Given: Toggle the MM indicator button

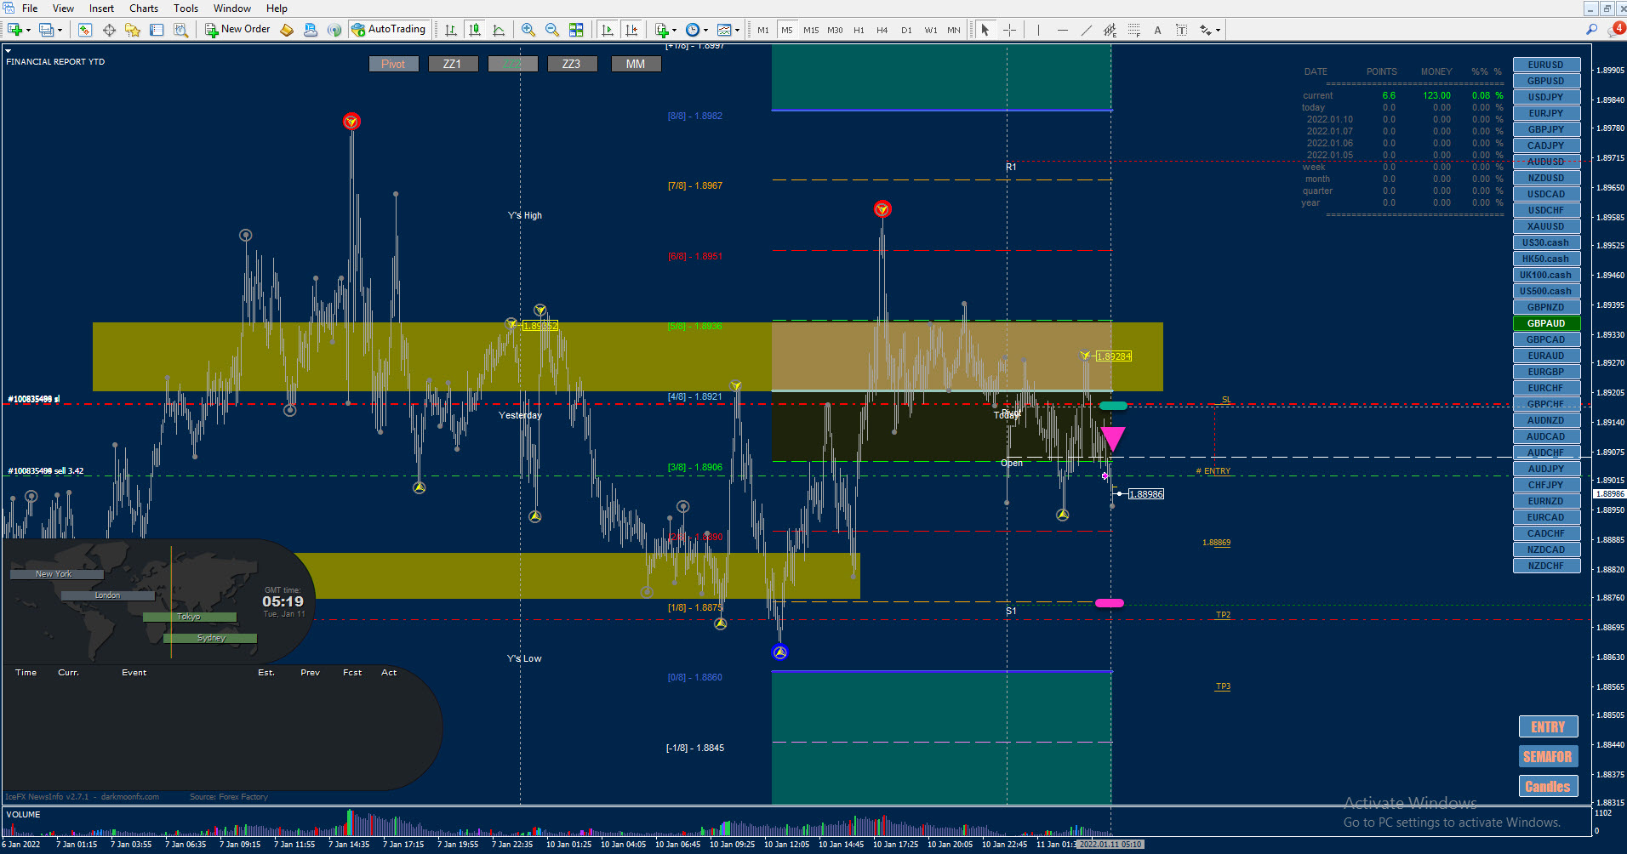Looking at the screenshot, I should pyautogui.click(x=636, y=64).
